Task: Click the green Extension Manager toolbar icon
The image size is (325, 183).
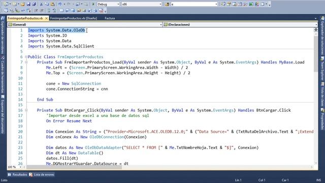Action: pos(251,4)
